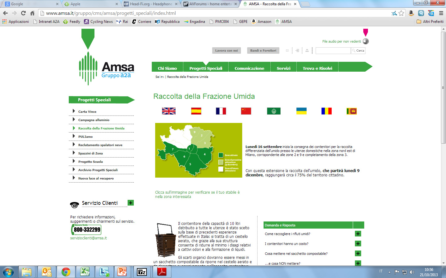Click the browser back arrow

tap(5, 13)
